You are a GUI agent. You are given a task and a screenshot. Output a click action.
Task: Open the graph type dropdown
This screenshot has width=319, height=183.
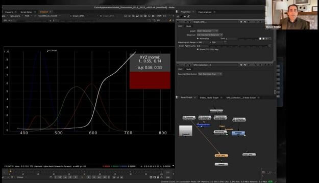point(207,31)
